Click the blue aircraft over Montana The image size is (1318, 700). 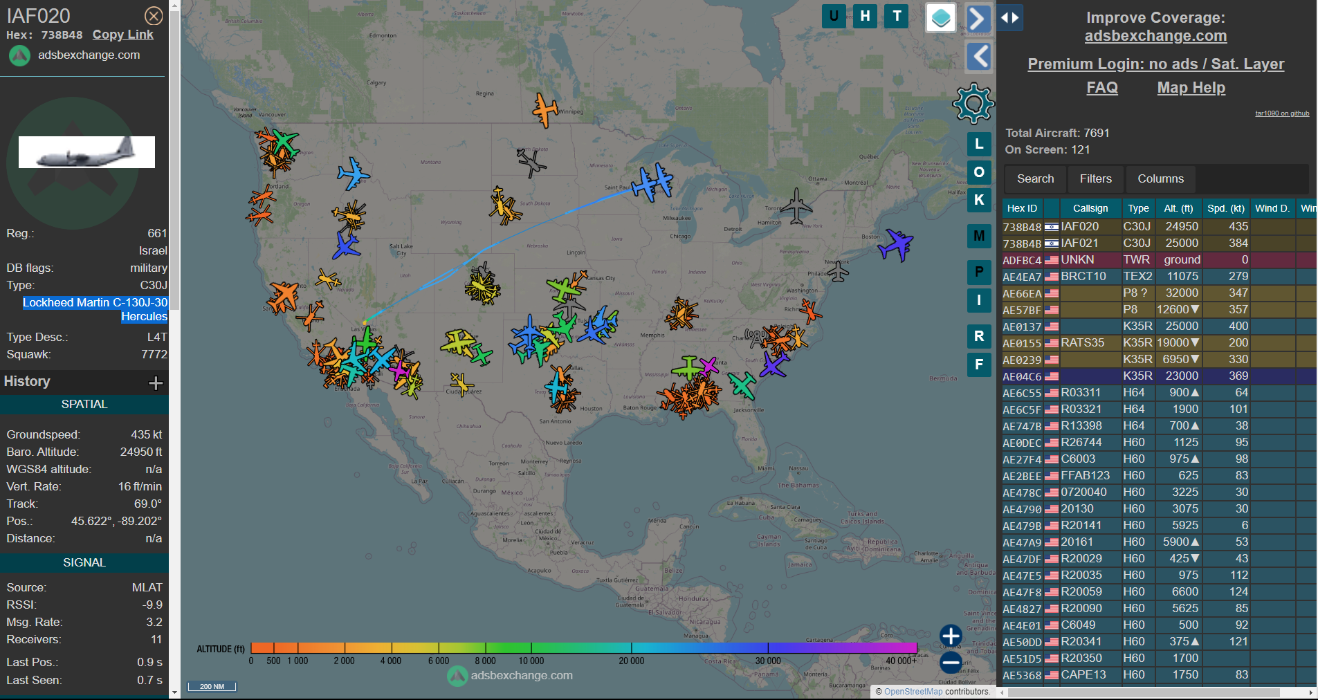[x=354, y=174]
